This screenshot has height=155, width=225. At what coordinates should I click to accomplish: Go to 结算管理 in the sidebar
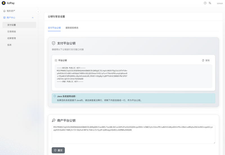pos(12,38)
